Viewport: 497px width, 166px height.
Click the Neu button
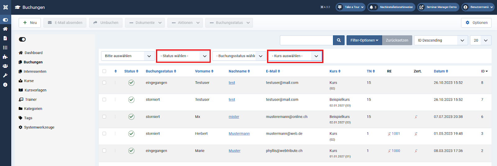coord(30,23)
